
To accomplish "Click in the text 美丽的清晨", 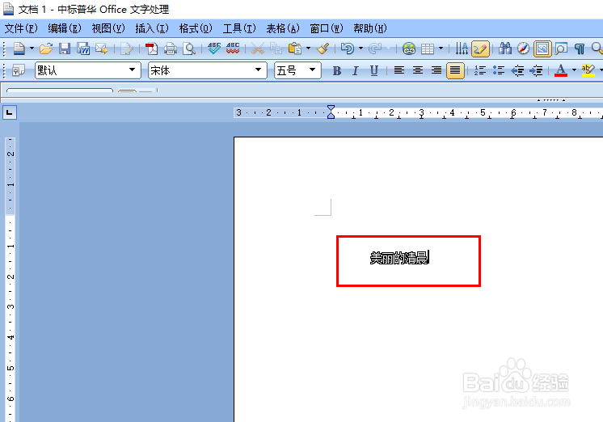I will 398,258.
